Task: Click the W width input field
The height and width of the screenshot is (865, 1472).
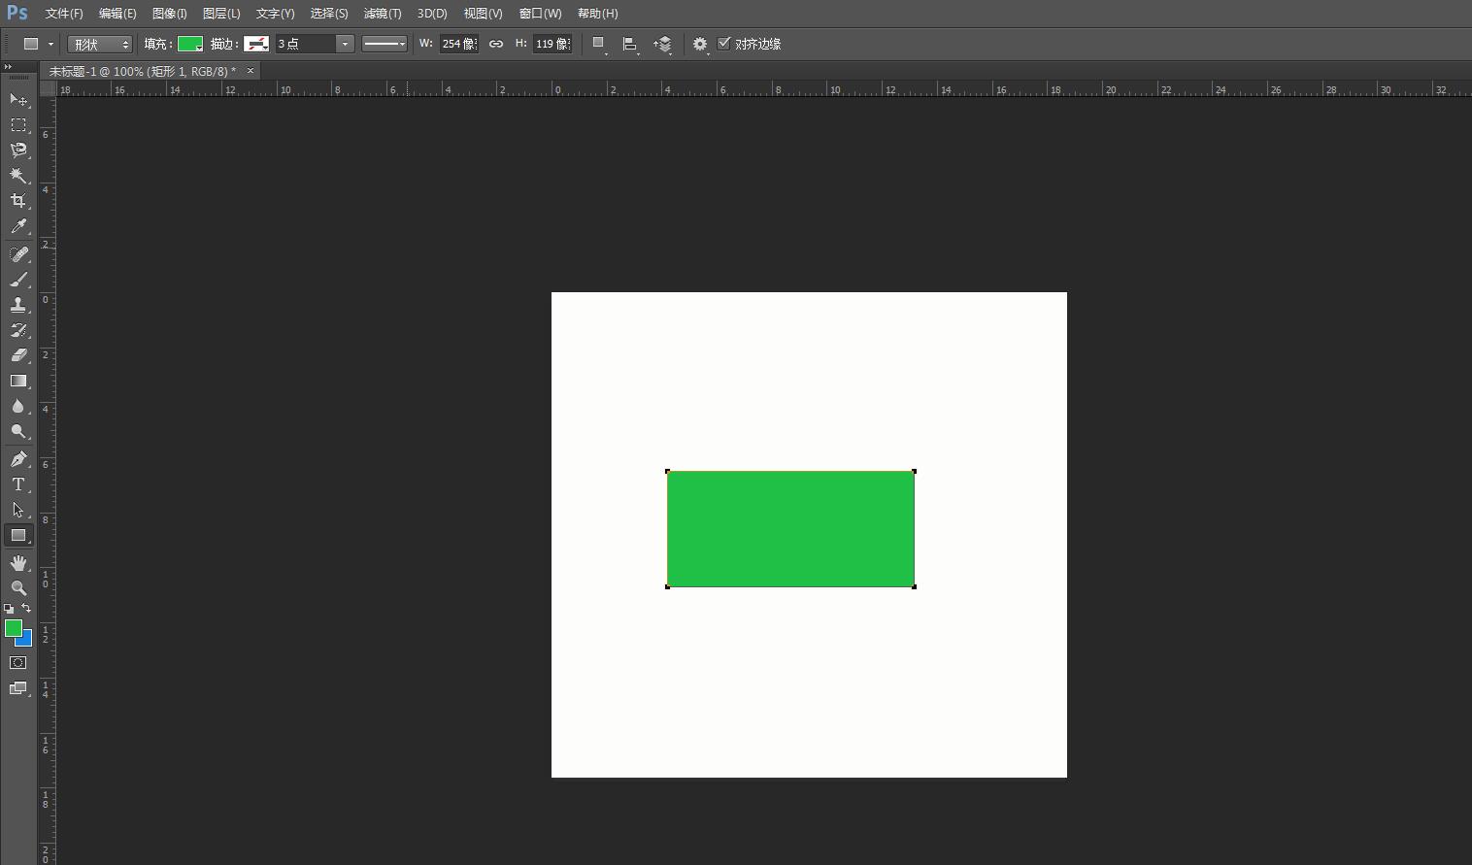Action: 458,44
